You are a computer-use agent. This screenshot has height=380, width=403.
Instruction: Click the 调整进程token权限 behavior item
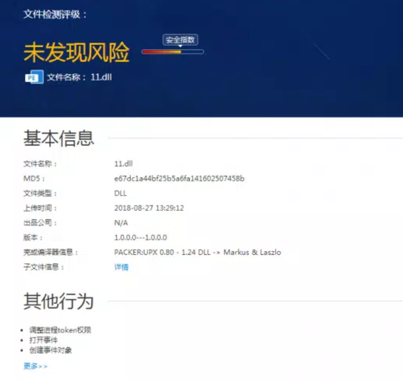point(60,330)
